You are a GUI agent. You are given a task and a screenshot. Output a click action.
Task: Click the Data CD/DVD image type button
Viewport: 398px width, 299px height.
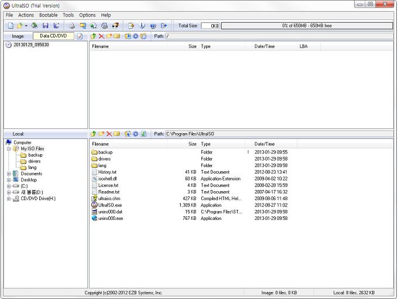click(x=53, y=36)
